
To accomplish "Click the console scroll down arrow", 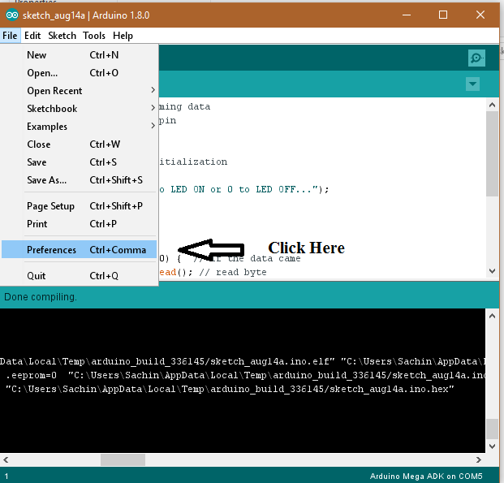I will click(492, 446).
